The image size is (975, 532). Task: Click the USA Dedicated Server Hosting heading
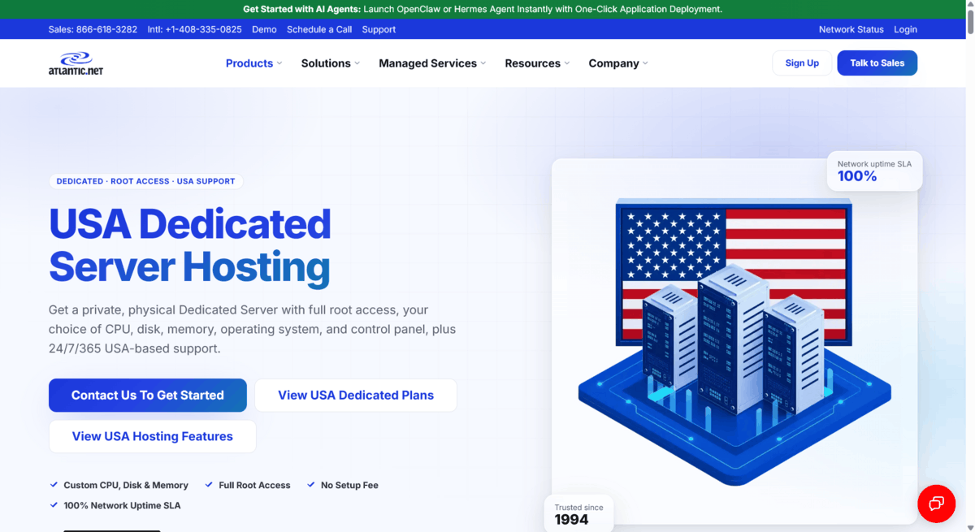(190, 245)
